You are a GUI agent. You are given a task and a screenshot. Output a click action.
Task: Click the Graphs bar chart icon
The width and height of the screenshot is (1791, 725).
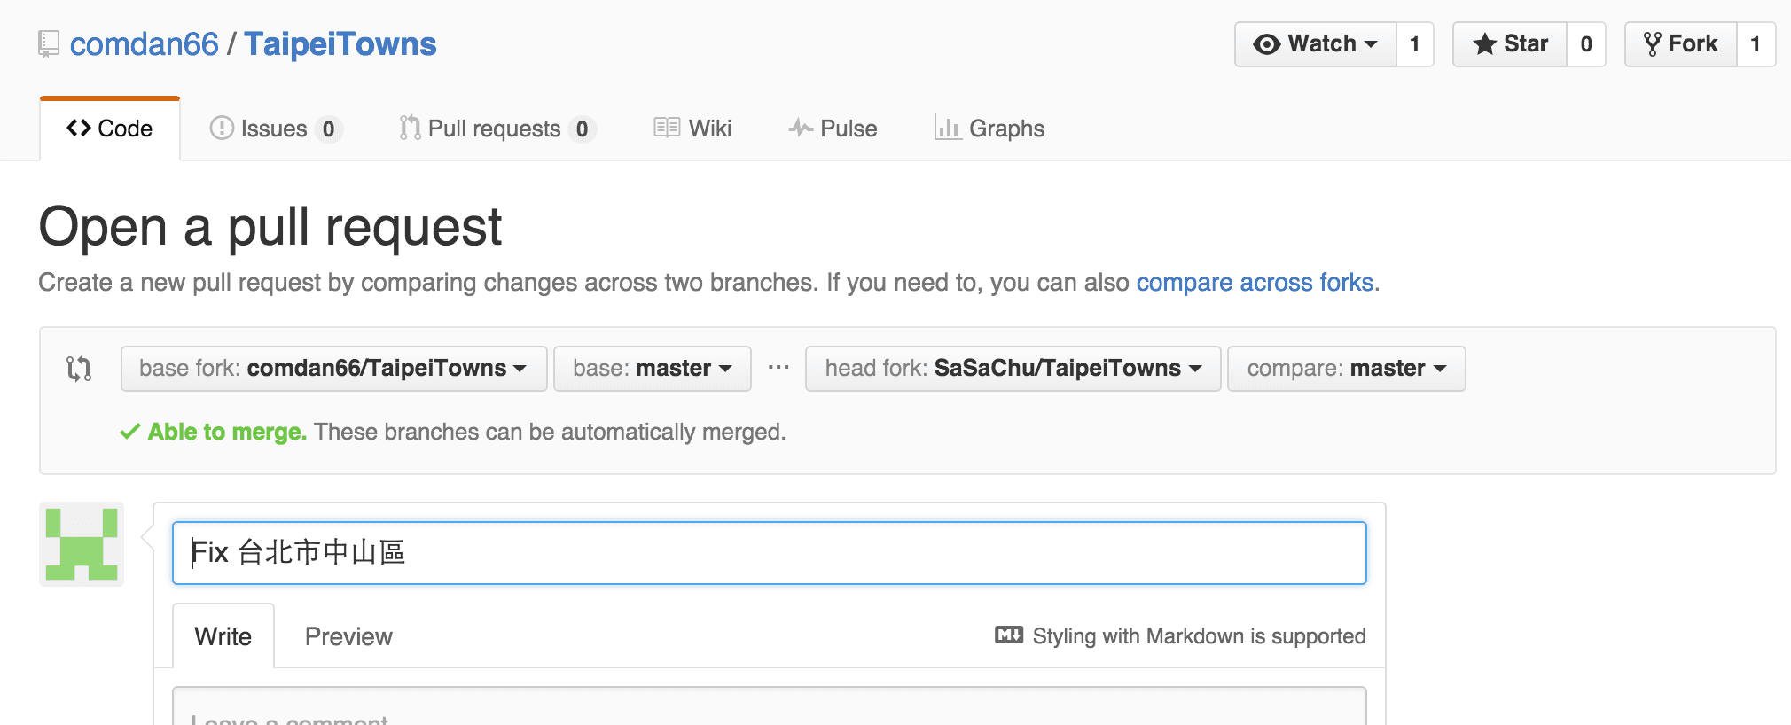948,129
